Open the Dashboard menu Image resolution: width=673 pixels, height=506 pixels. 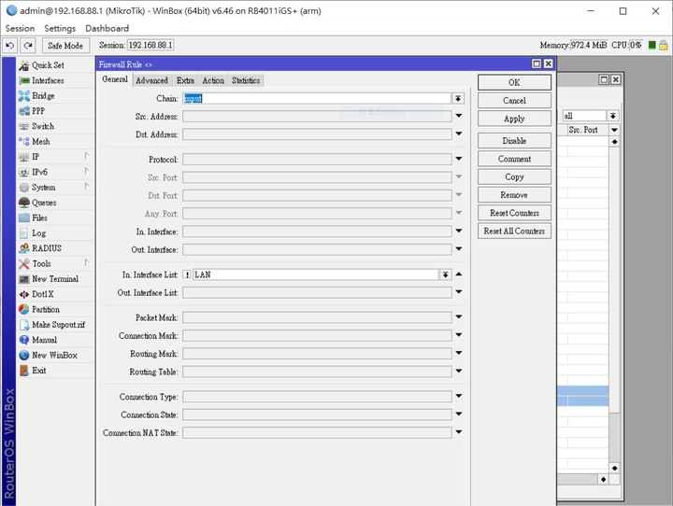click(107, 28)
